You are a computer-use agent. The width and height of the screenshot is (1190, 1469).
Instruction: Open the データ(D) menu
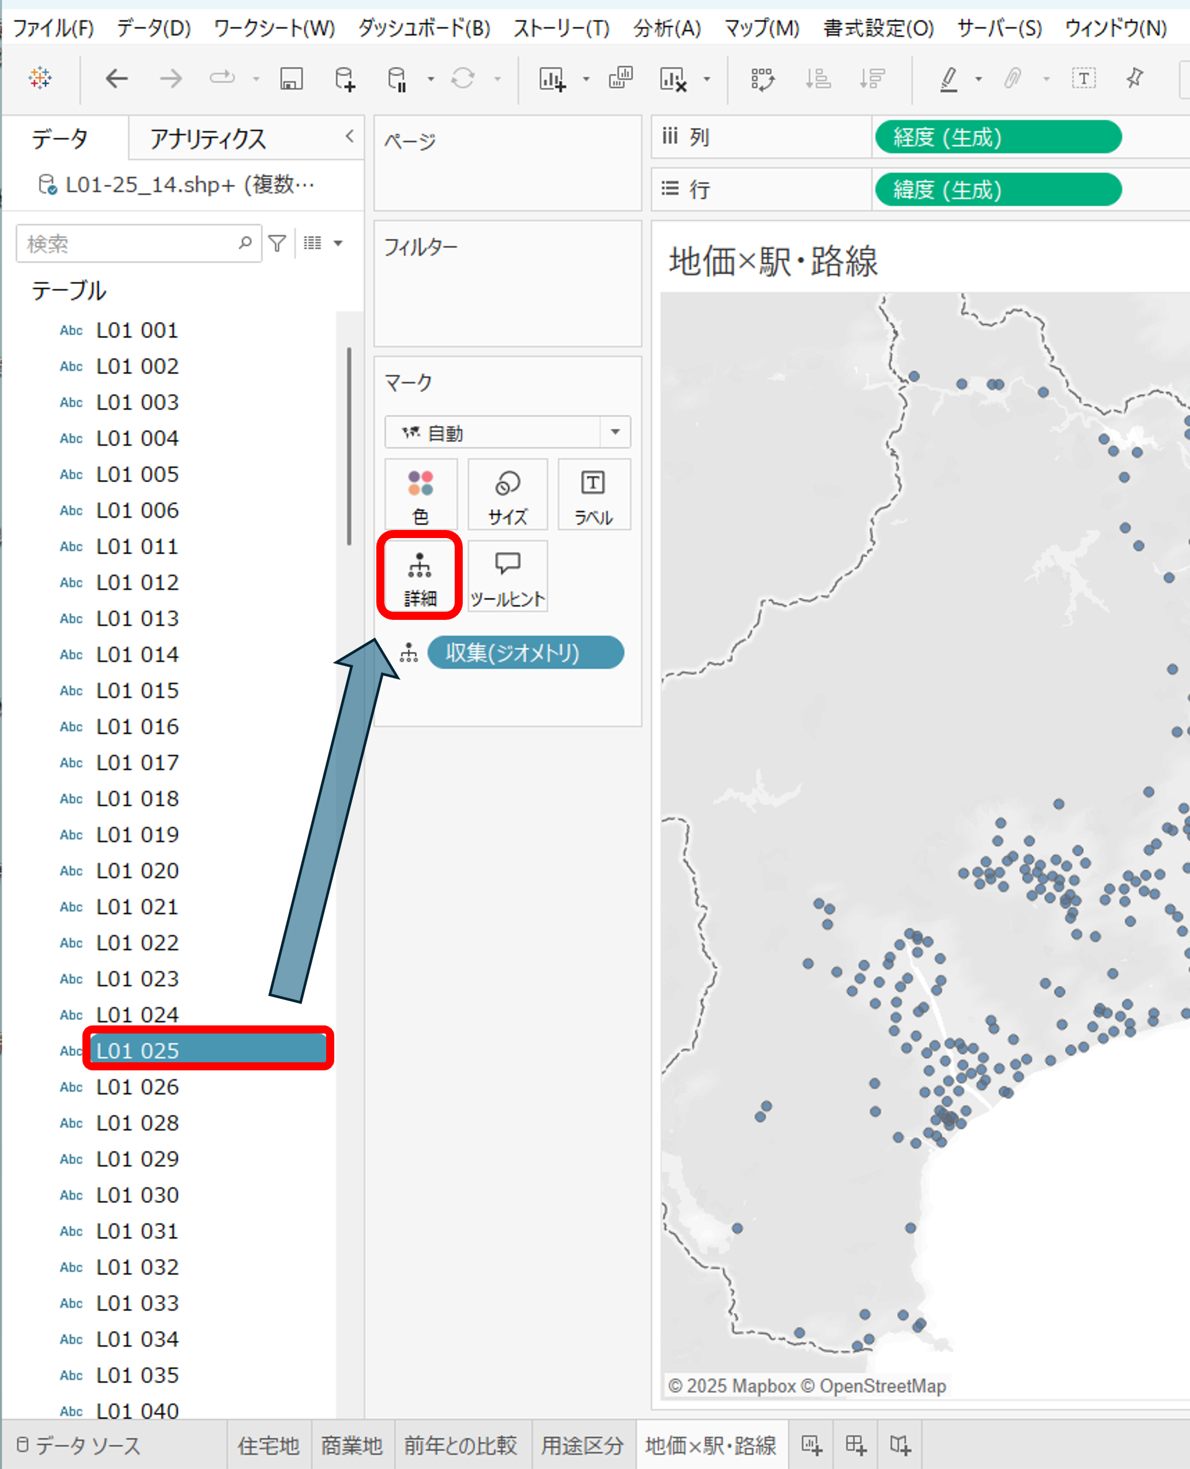(x=154, y=28)
